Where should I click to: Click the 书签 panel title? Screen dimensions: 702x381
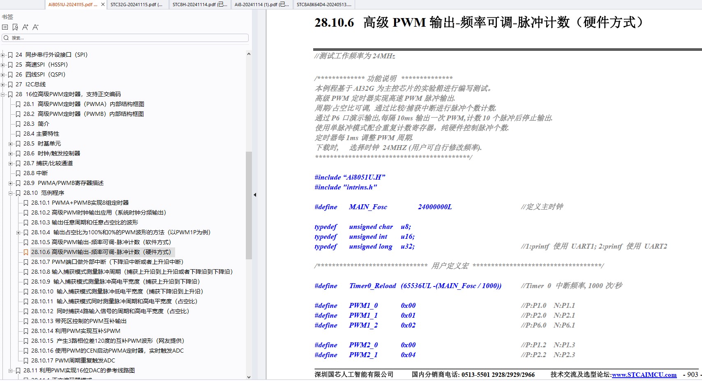tap(7, 17)
